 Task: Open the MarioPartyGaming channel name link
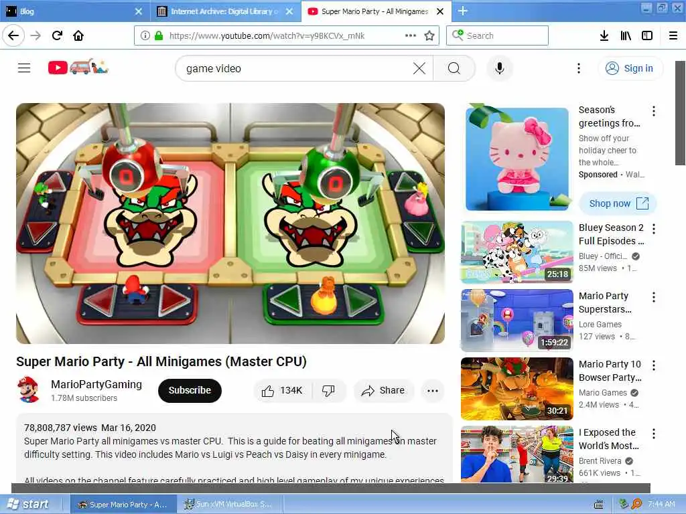coord(96,384)
